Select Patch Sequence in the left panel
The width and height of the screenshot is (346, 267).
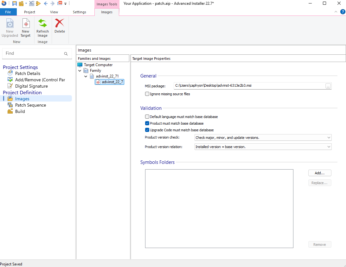click(30, 105)
